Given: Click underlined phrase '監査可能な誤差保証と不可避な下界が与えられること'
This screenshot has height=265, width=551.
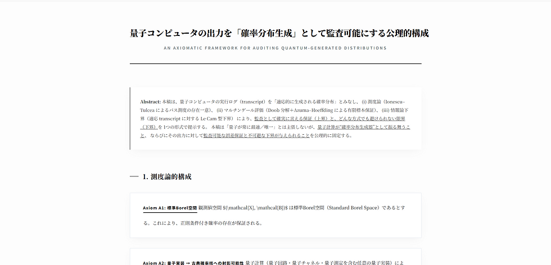Looking at the screenshot, I should coord(256,135).
